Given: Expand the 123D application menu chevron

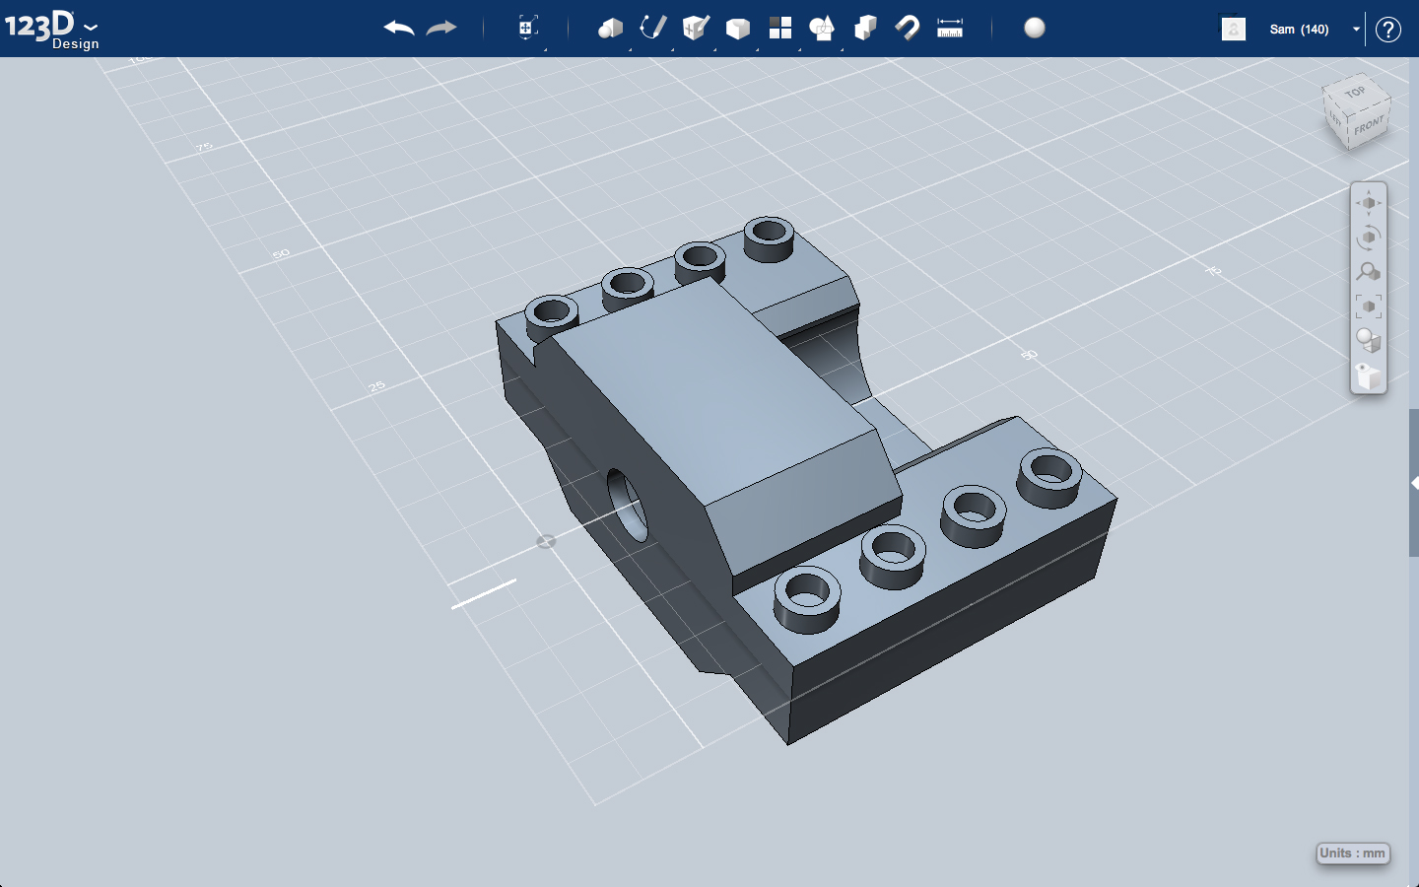Looking at the screenshot, I should [90, 28].
